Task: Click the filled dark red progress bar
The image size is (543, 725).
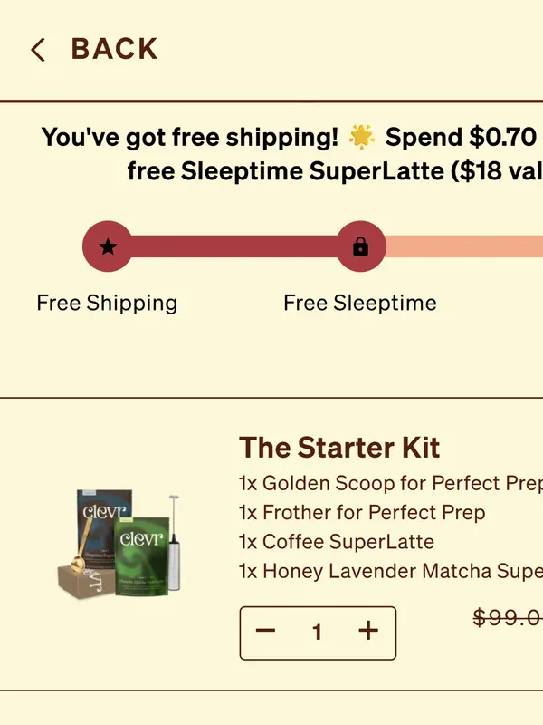Action: pos(233,246)
